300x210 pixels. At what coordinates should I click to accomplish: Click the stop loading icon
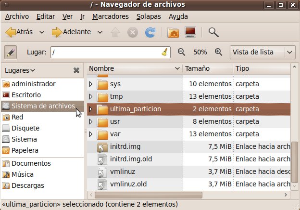133,32
